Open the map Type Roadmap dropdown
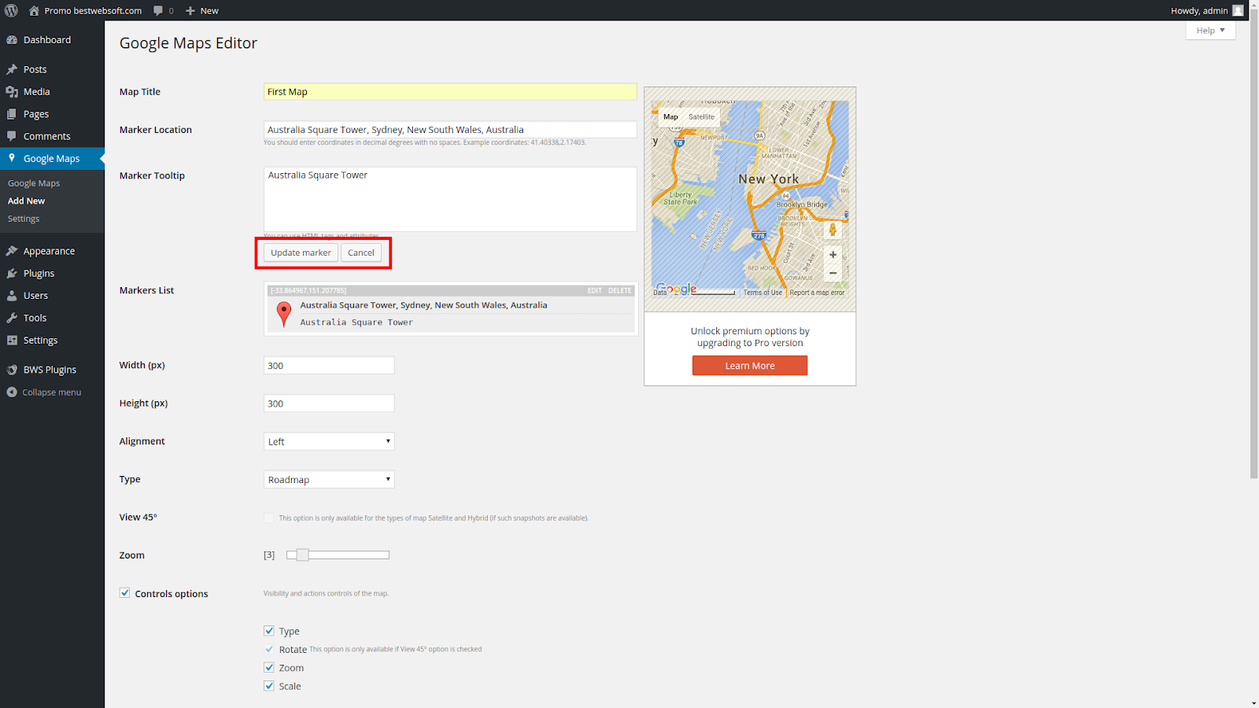This screenshot has width=1259, height=708. tap(329, 479)
